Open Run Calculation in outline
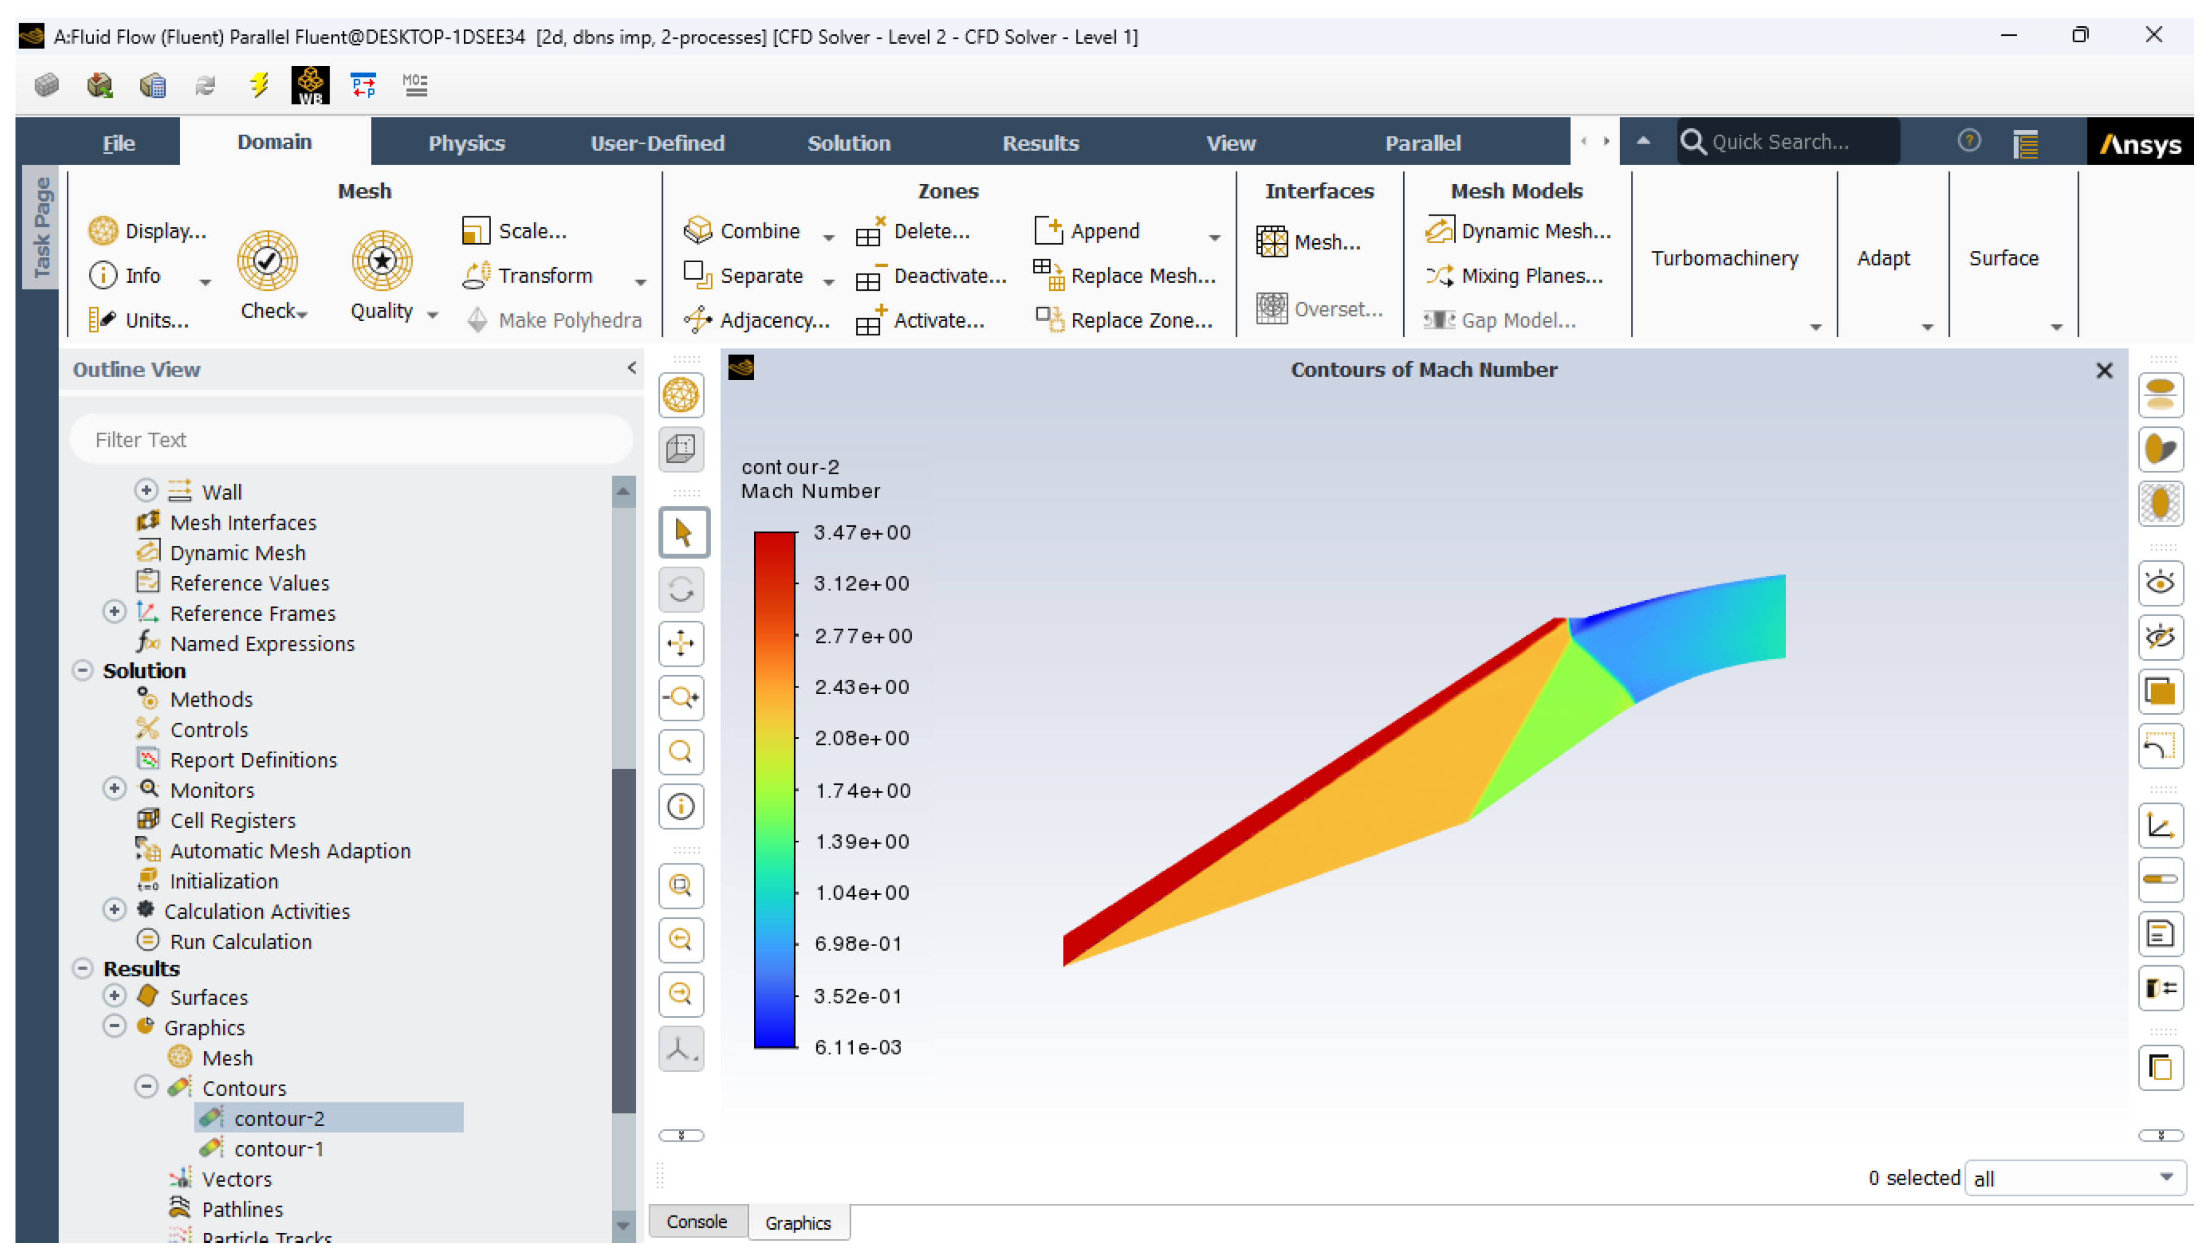Screen dimensions: 2212x1259 coord(240,941)
